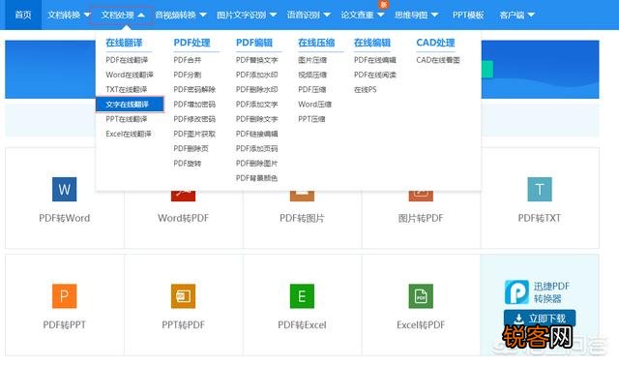Click the orange P icon for PDF转PPT
This screenshot has height=367, width=619.
tap(65, 296)
